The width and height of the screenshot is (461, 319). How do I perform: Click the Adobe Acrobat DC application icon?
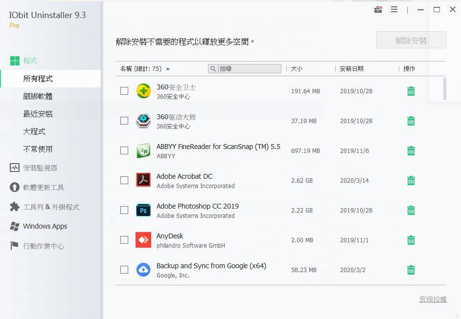click(143, 180)
